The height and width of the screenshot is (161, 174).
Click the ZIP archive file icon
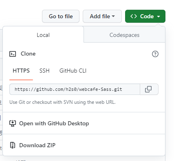click(x=13, y=145)
